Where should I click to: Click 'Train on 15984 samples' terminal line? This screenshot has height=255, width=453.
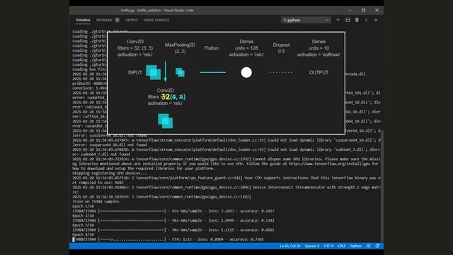pyautogui.click(x=96, y=201)
